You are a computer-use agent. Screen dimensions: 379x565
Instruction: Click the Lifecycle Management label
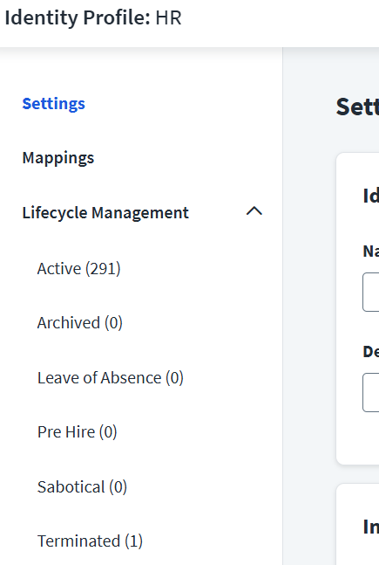pos(105,212)
